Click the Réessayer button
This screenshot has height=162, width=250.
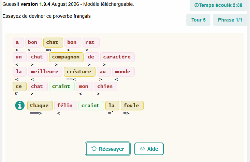point(108,149)
